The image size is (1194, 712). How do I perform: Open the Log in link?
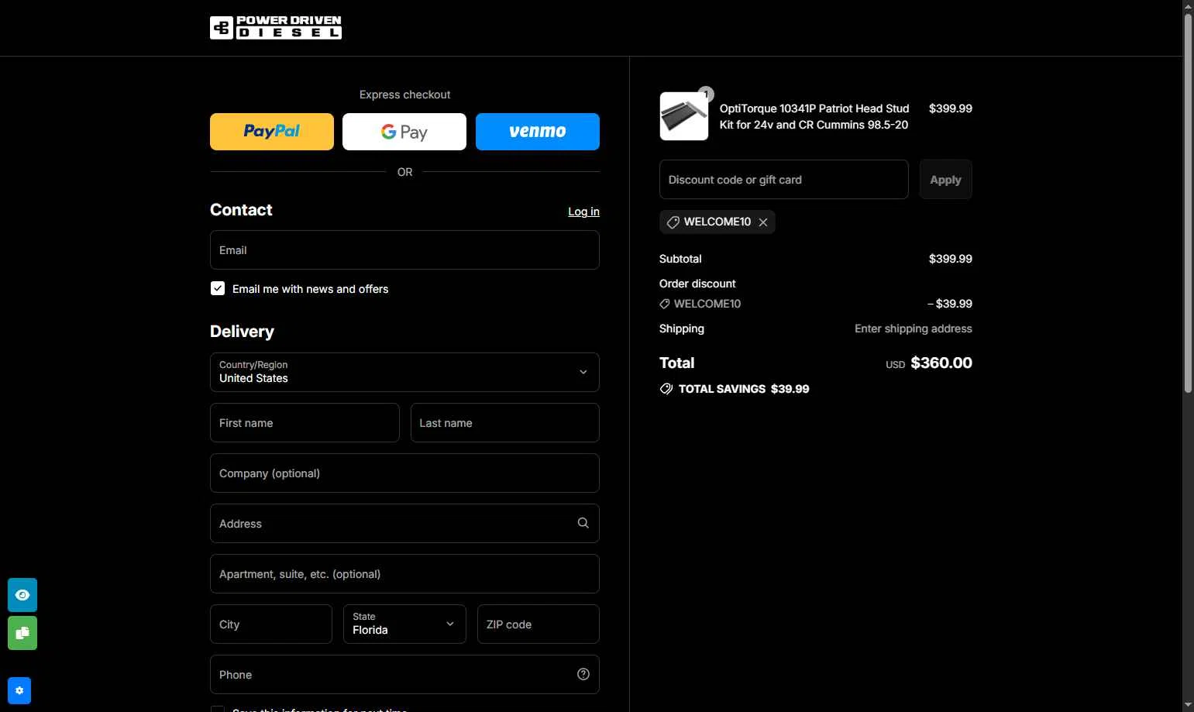tap(583, 212)
